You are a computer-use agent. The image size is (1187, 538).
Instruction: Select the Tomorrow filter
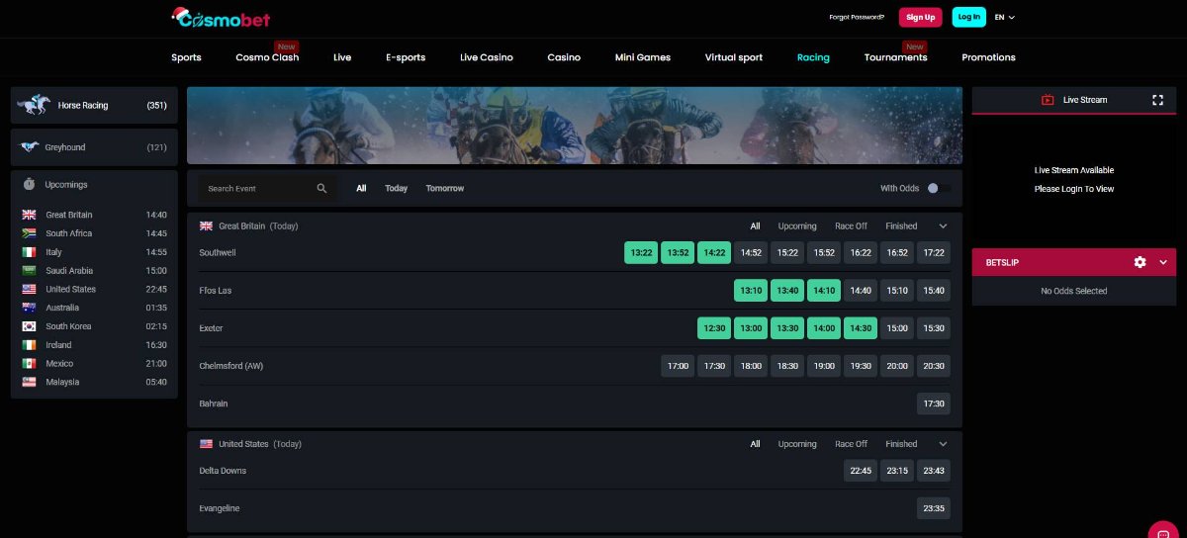[x=444, y=188]
